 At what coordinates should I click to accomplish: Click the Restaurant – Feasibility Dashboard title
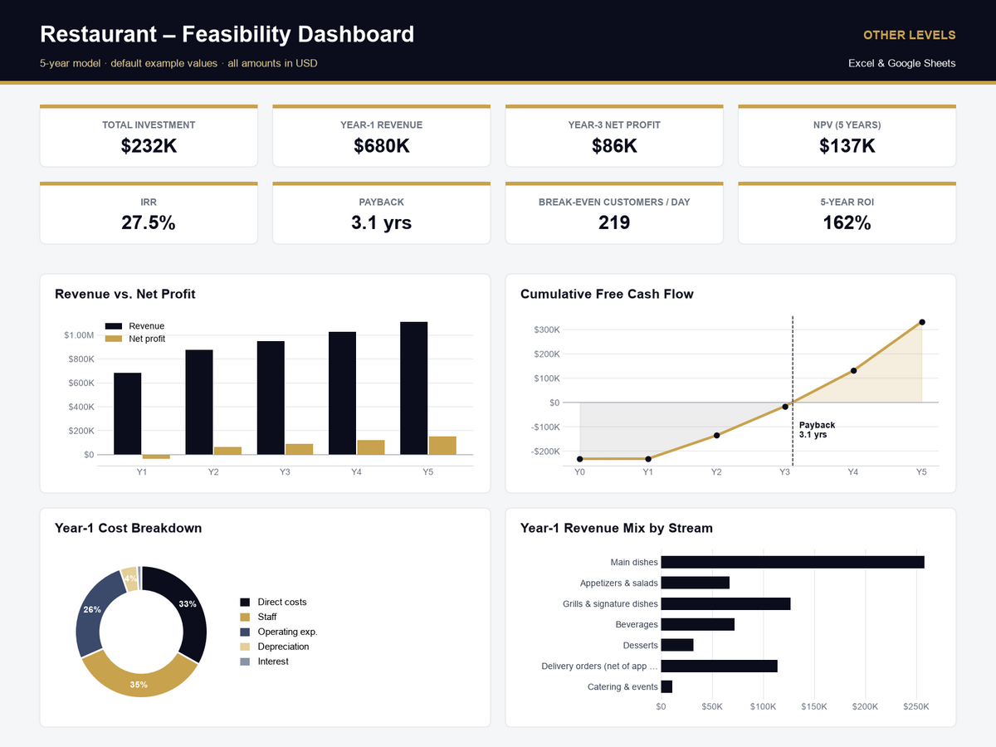pos(227,34)
